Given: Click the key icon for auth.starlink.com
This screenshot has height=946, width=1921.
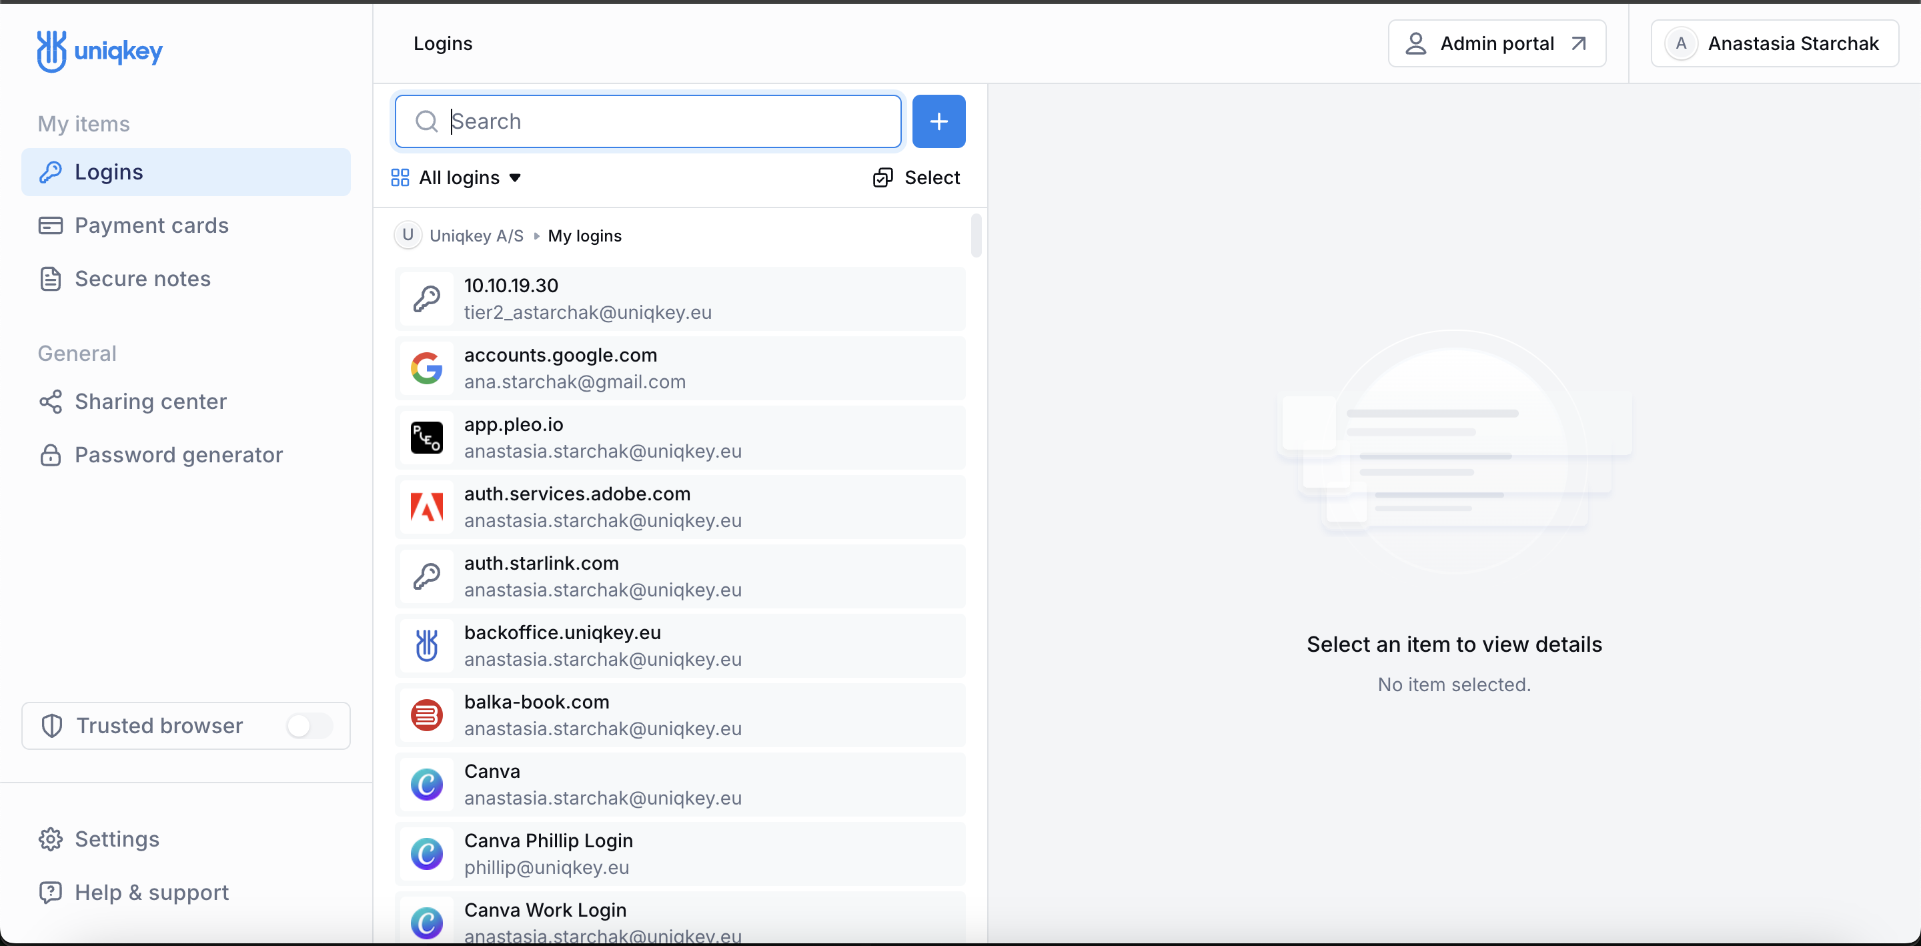Looking at the screenshot, I should 427,576.
